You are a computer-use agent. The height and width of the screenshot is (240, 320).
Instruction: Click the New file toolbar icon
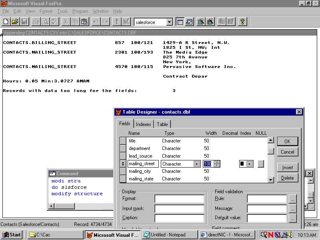point(6,22)
